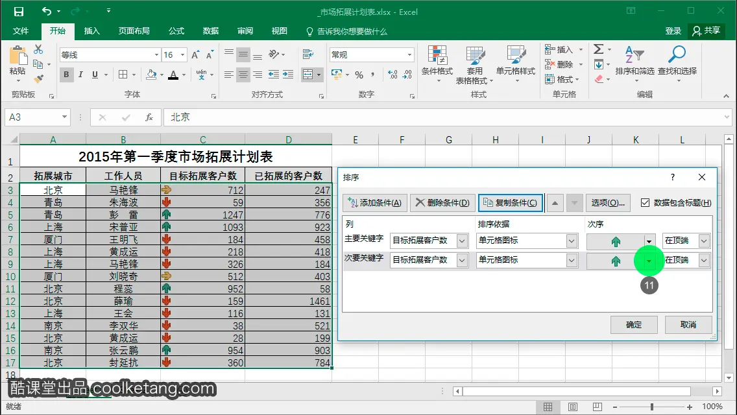Copy selection using the copy icon
This screenshot has height=415, width=737.
point(38,64)
